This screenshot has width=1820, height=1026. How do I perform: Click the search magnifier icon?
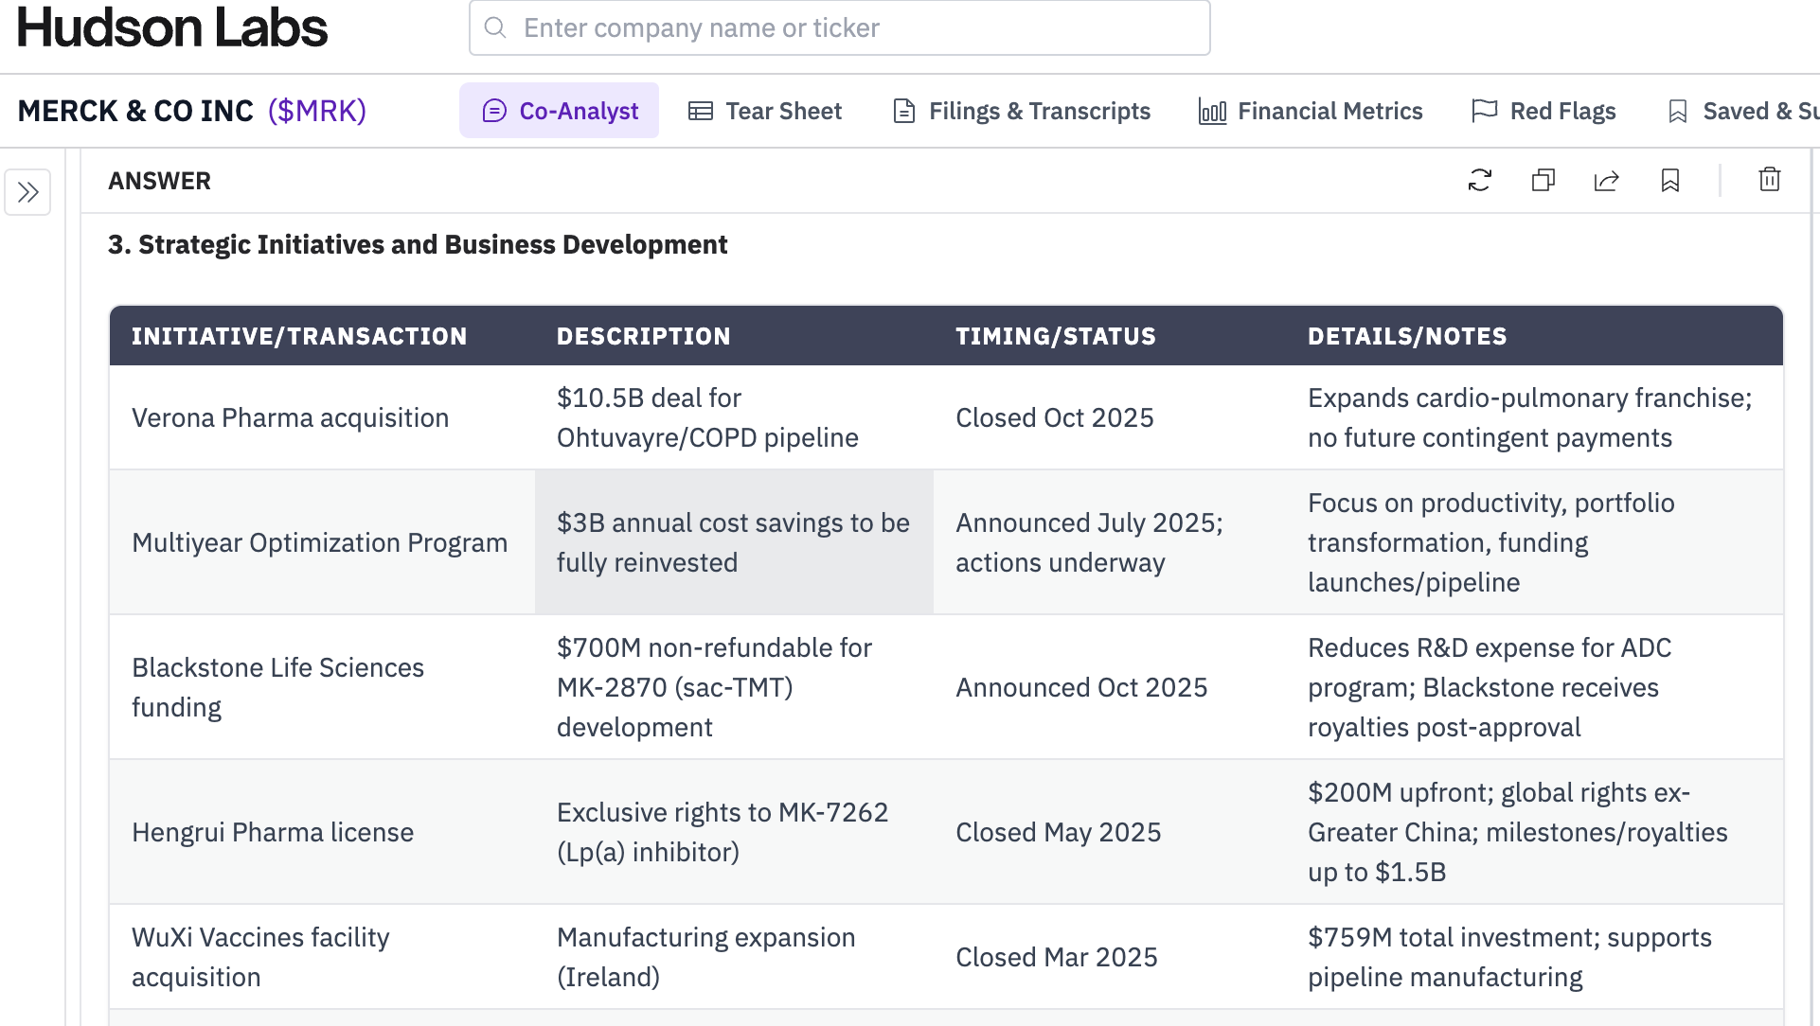[x=495, y=27]
